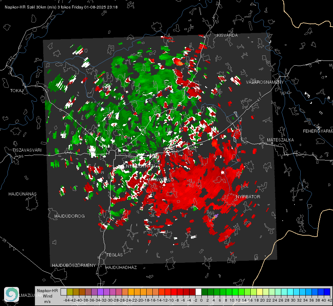The image size is (333, 306).
Task: Click the road number 36 near Tiszavasvári
Action: pyautogui.click(x=21, y=156)
